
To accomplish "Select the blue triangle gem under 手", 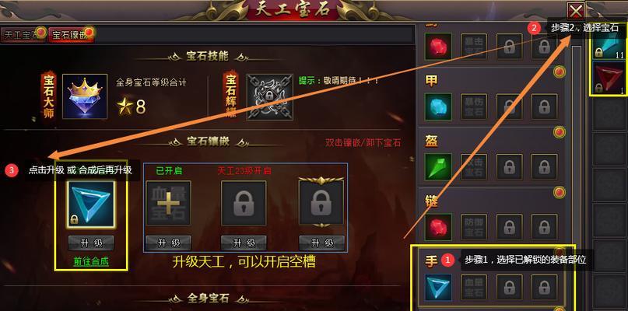I will pos(438,288).
